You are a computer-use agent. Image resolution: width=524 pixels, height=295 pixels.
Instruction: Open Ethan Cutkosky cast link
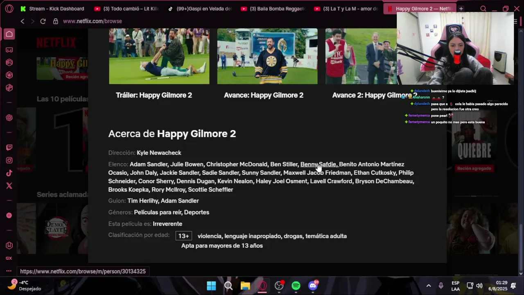coord(375,173)
